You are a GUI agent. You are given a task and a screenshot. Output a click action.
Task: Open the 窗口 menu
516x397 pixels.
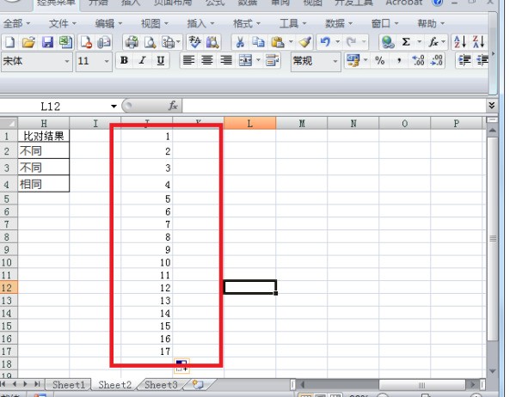click(385, 23)
